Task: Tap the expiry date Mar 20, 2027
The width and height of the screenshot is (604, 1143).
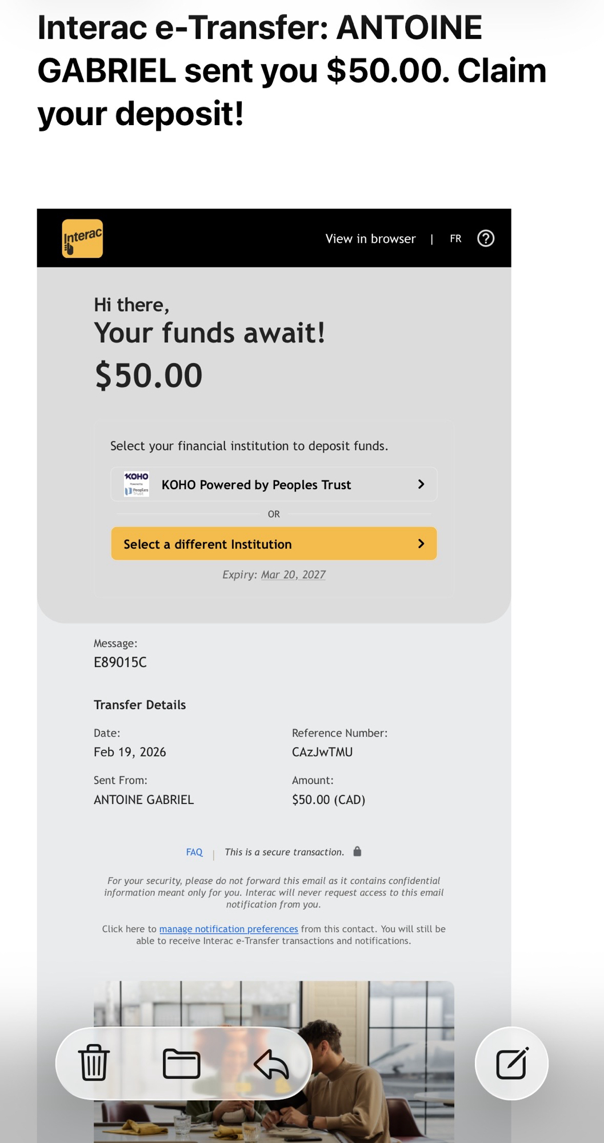Action: 293,575
